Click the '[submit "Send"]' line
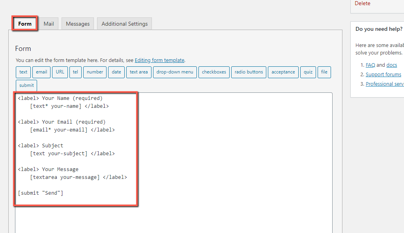Viewport: 404px width, 233px height. [x=41, y=193]
